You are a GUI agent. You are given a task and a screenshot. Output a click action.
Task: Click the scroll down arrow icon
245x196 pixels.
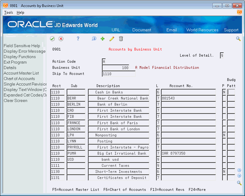(x=239, y=176)
